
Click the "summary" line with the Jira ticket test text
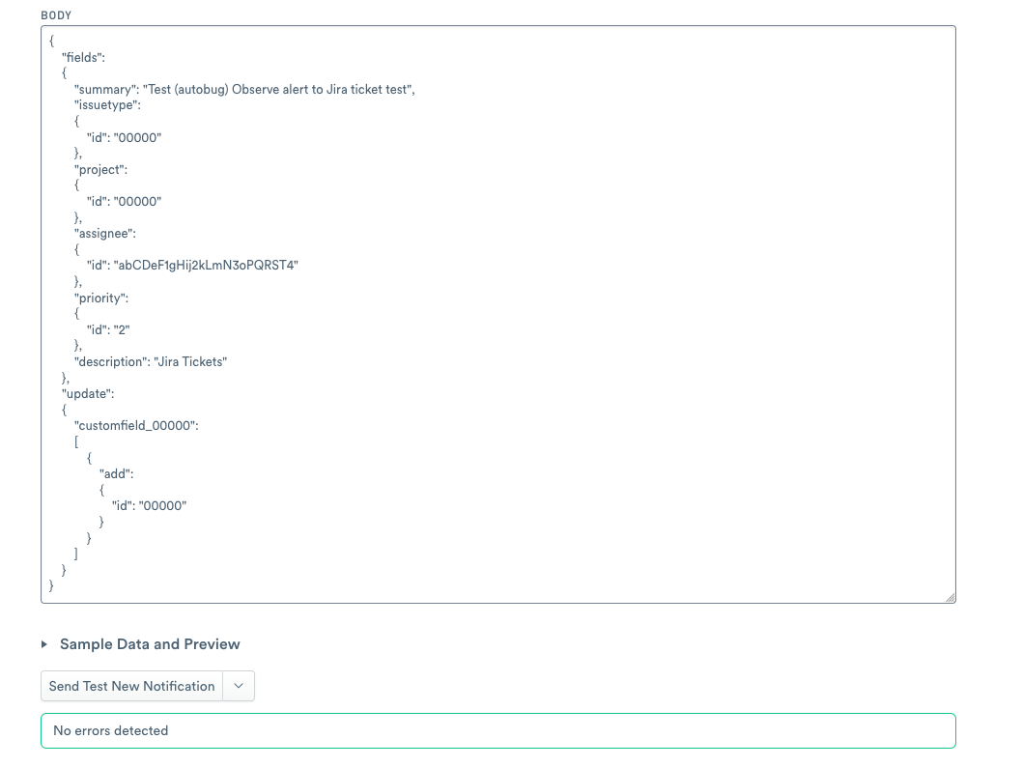click(x=244, y=89)
